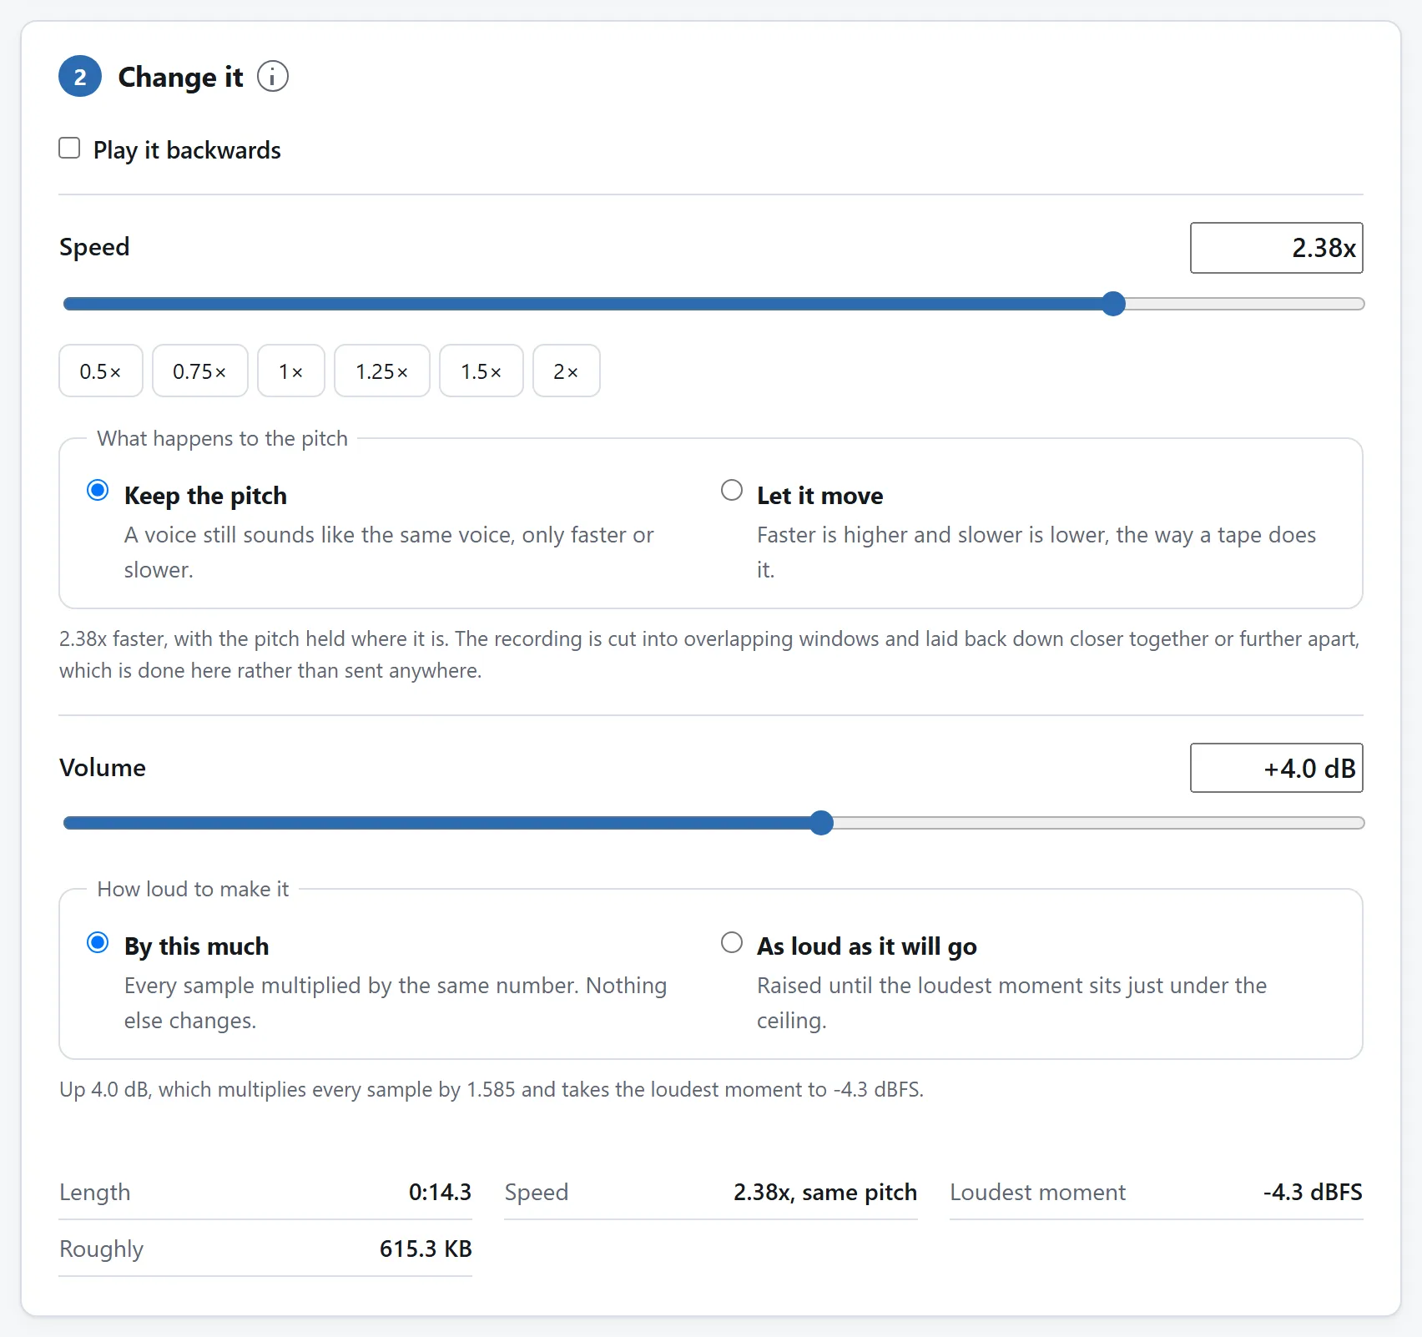This screenshot has width=1422, height=1337.
Task: Pick the 1.25× speed preset
Action: coord(382,371)
